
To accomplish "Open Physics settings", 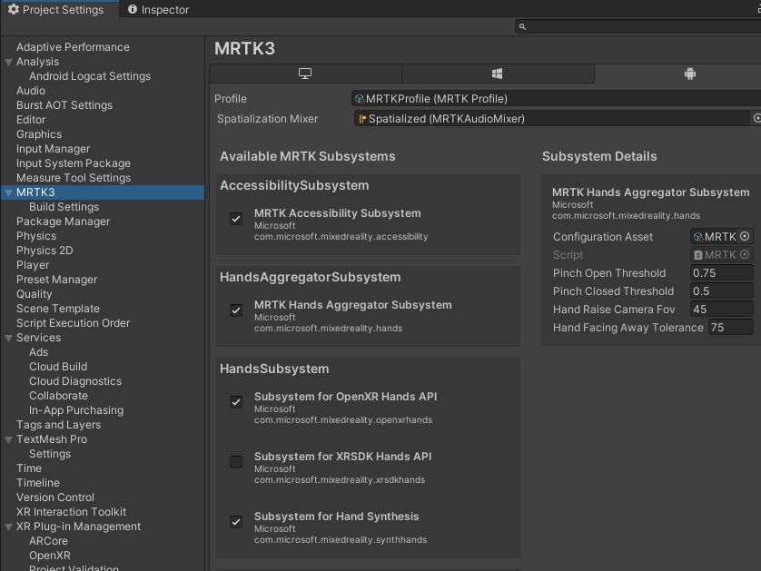I will click(x=36, y=236).
